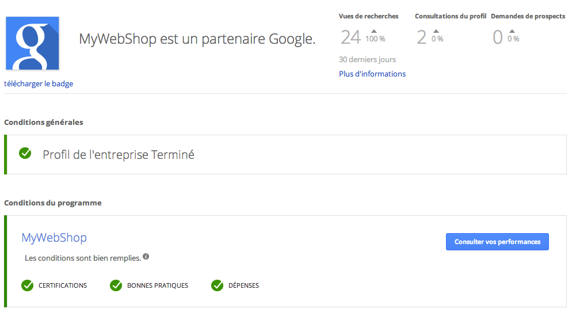The height and width of the screenshot is (320, 576).
Task: Click the green checkmark next to BONNES PRATIQUES
Action: (116, 285)
